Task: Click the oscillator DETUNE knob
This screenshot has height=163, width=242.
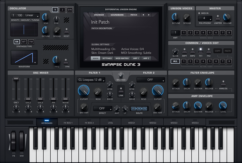Action: [46, 30]
